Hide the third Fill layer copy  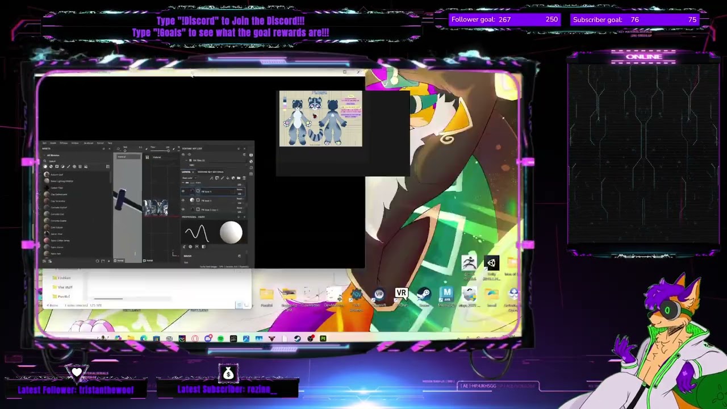(x=183, y=209)
